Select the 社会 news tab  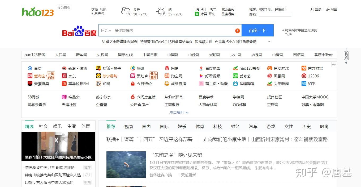pos(43,126)
